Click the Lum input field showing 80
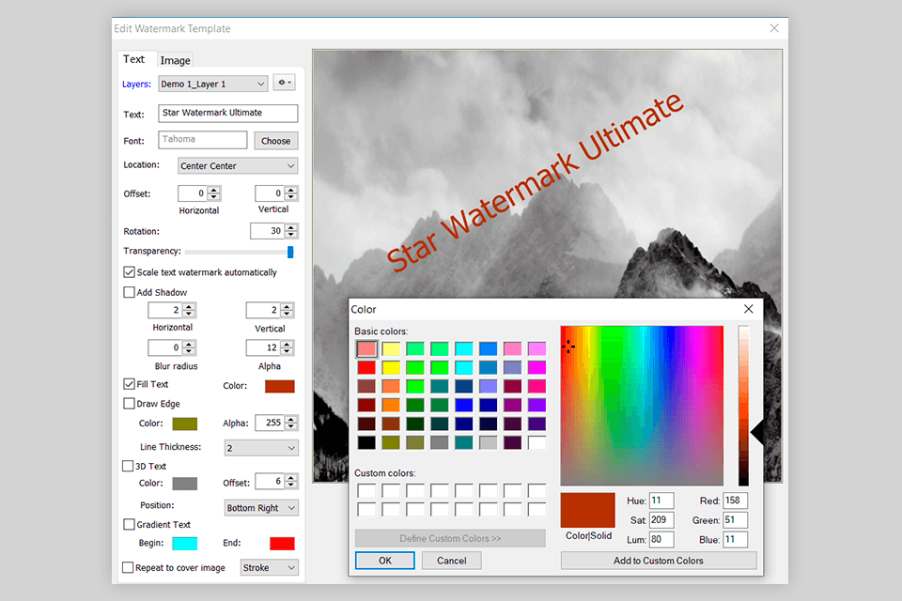 (x=661, y=539)
